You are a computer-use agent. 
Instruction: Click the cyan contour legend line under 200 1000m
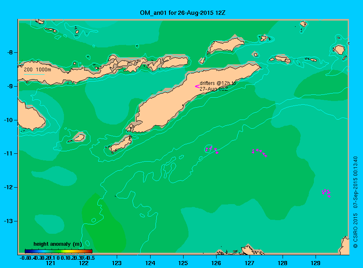[x=34, y=74]
